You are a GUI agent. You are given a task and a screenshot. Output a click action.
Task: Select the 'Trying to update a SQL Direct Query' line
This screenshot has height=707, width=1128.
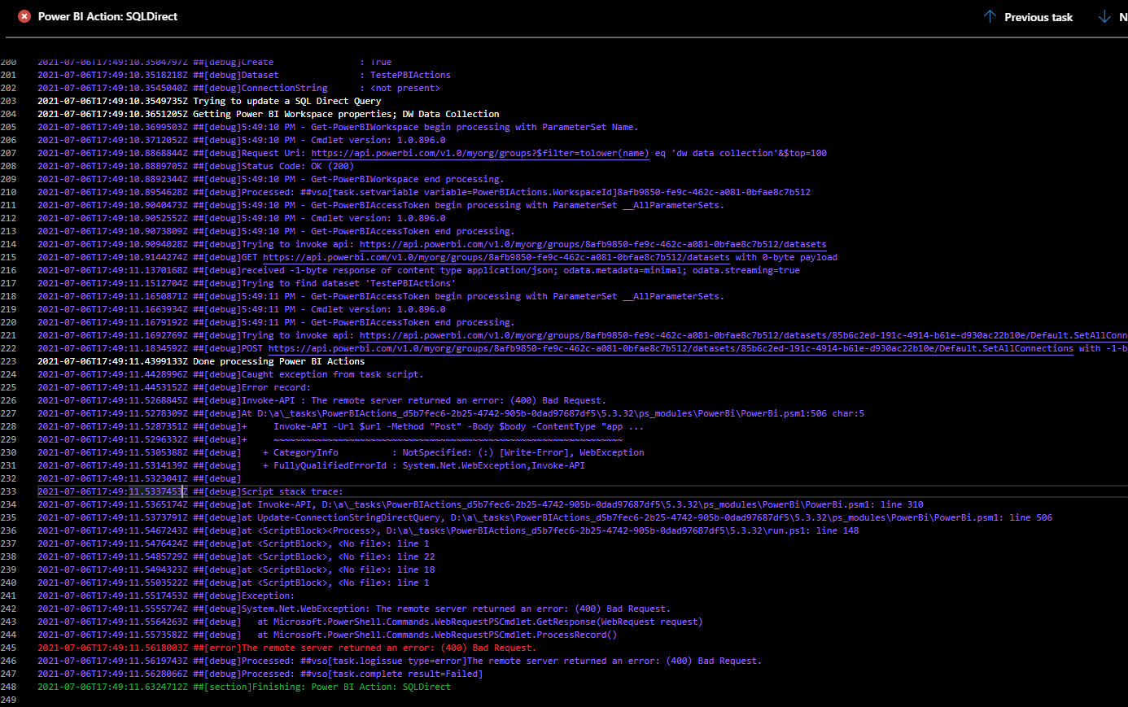(x=209, y=101)
